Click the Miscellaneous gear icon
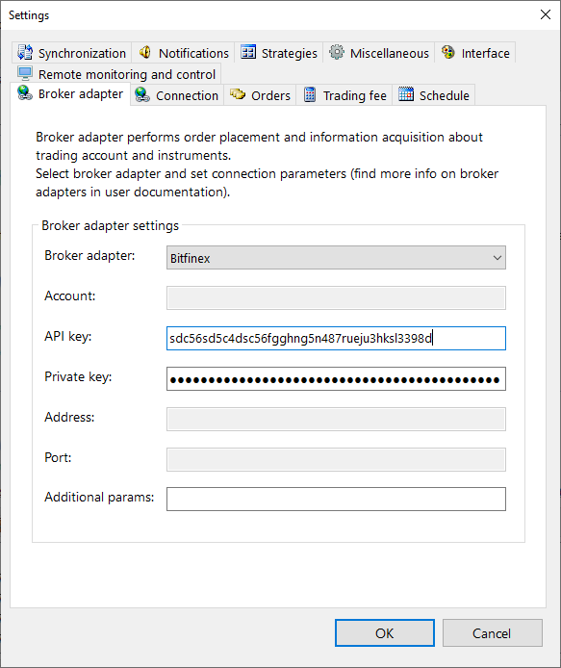 coord(337,52)
